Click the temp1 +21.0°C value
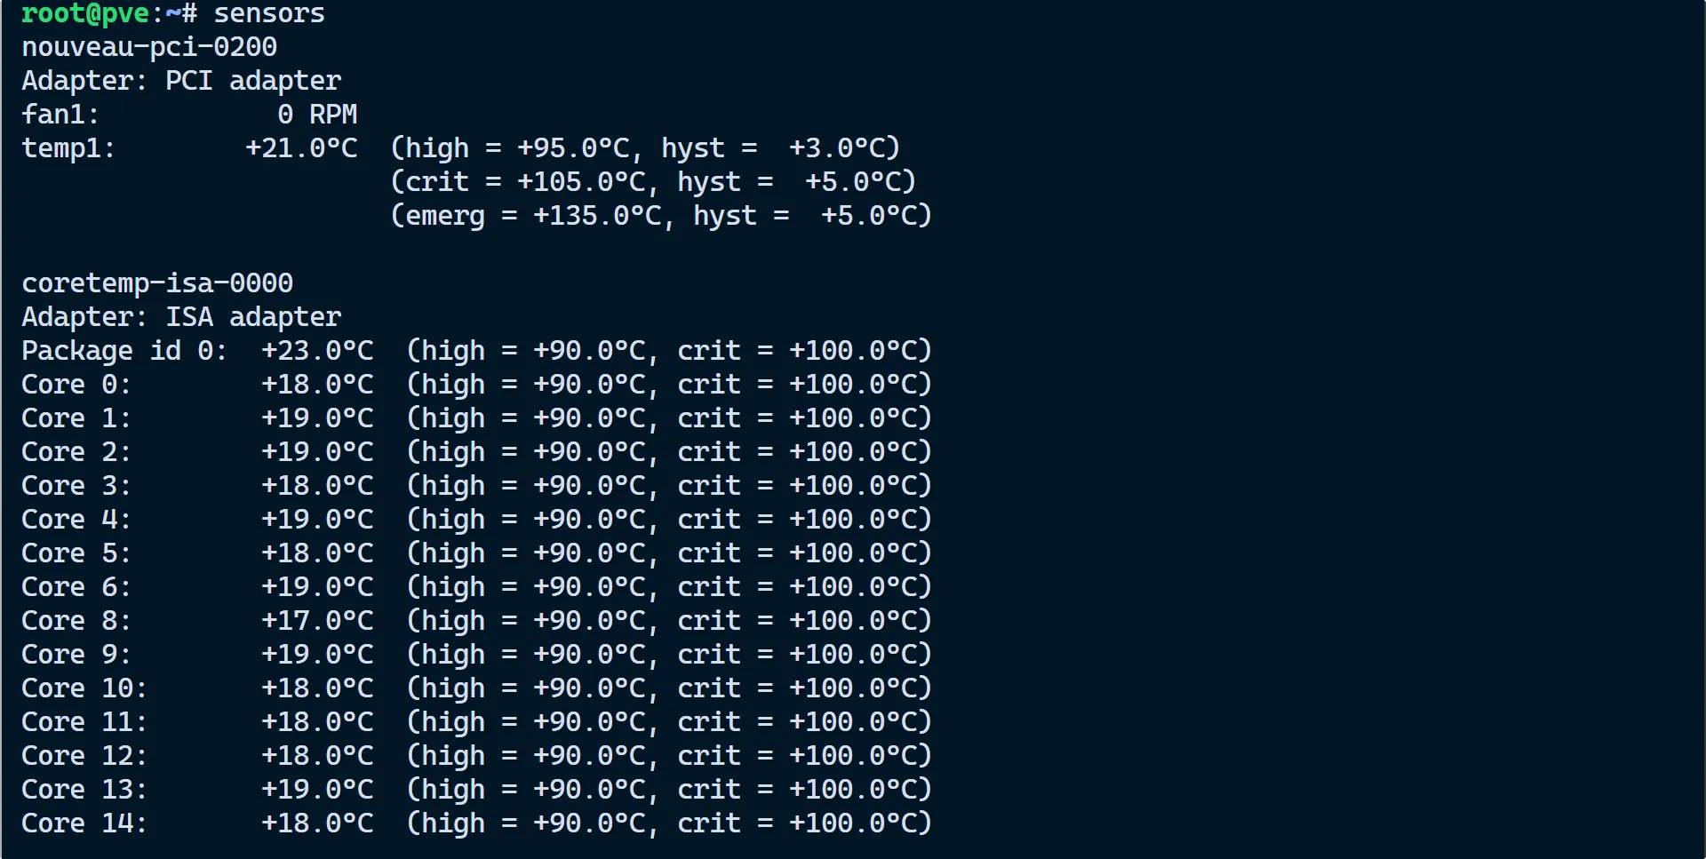Image resolution: width=1706 pixels, height=859 pixels. tap(301, 148)
